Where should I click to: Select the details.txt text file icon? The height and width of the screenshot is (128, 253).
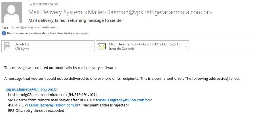(7, 46)
